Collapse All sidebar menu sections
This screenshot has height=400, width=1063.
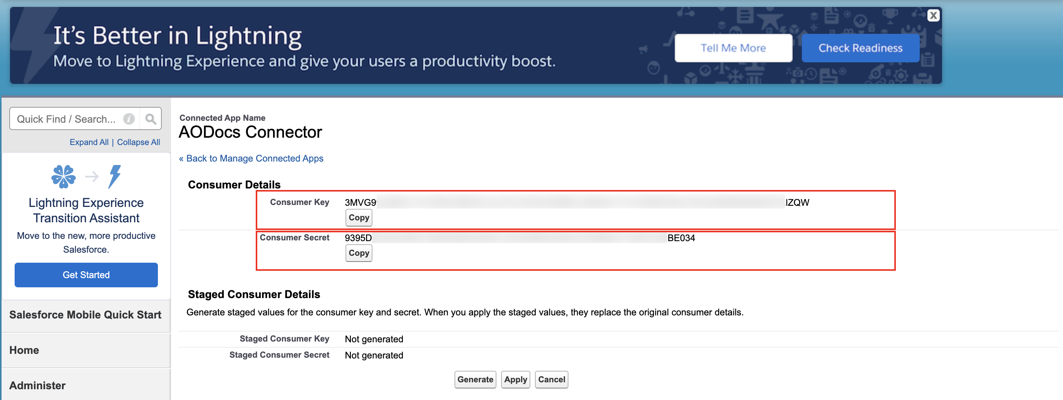(x=138, y=142)
